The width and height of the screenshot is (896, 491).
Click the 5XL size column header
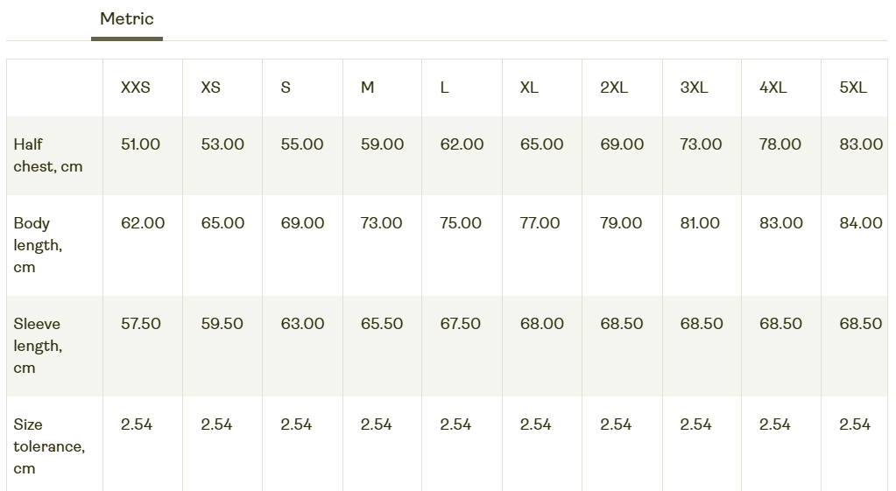[x=853, y=88]
